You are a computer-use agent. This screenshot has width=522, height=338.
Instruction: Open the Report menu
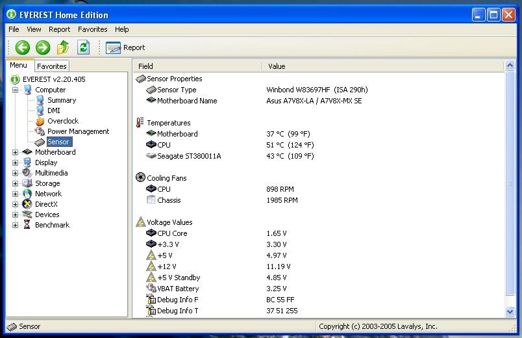coord(59,29)
